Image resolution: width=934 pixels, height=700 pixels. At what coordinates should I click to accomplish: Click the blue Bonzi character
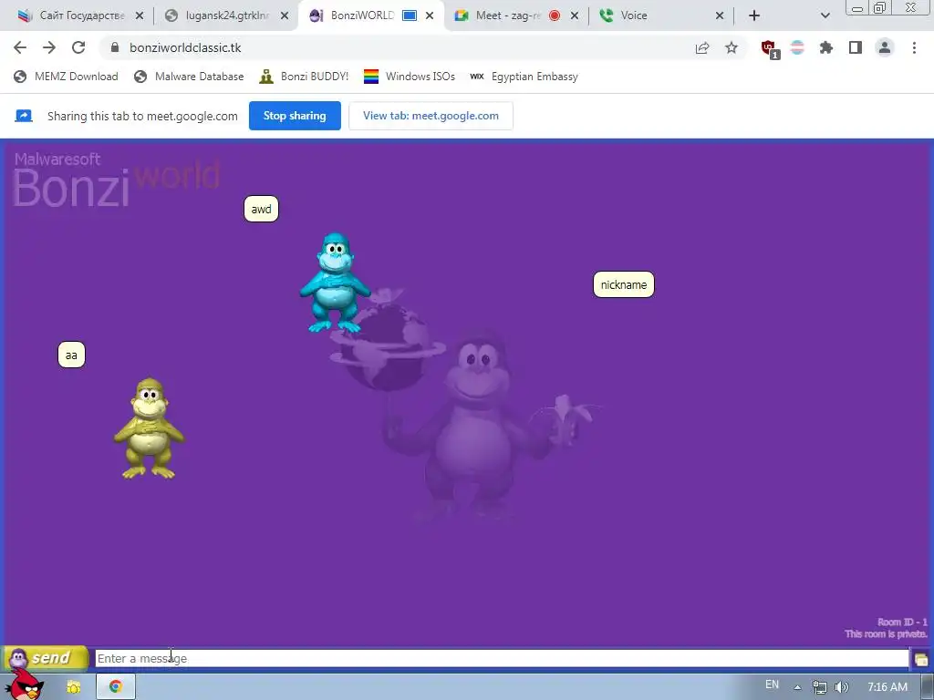(335, 283)
